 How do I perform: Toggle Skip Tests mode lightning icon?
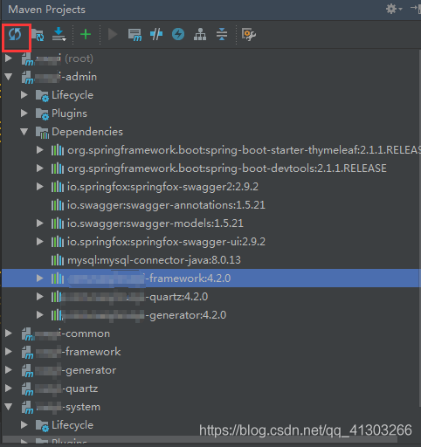point(178,34)
